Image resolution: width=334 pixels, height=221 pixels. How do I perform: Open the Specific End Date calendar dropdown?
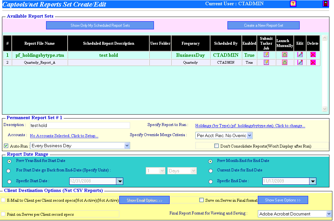coord(313,181)
